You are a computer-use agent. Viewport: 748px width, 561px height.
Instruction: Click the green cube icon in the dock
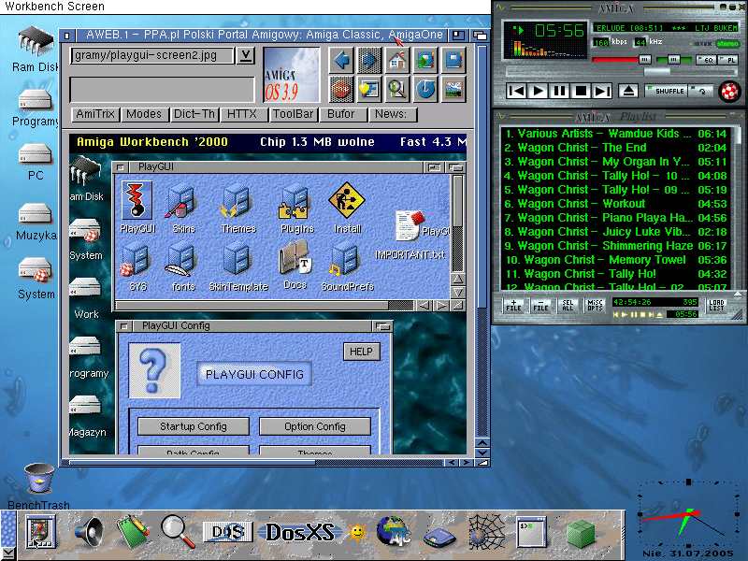point(581,533)
